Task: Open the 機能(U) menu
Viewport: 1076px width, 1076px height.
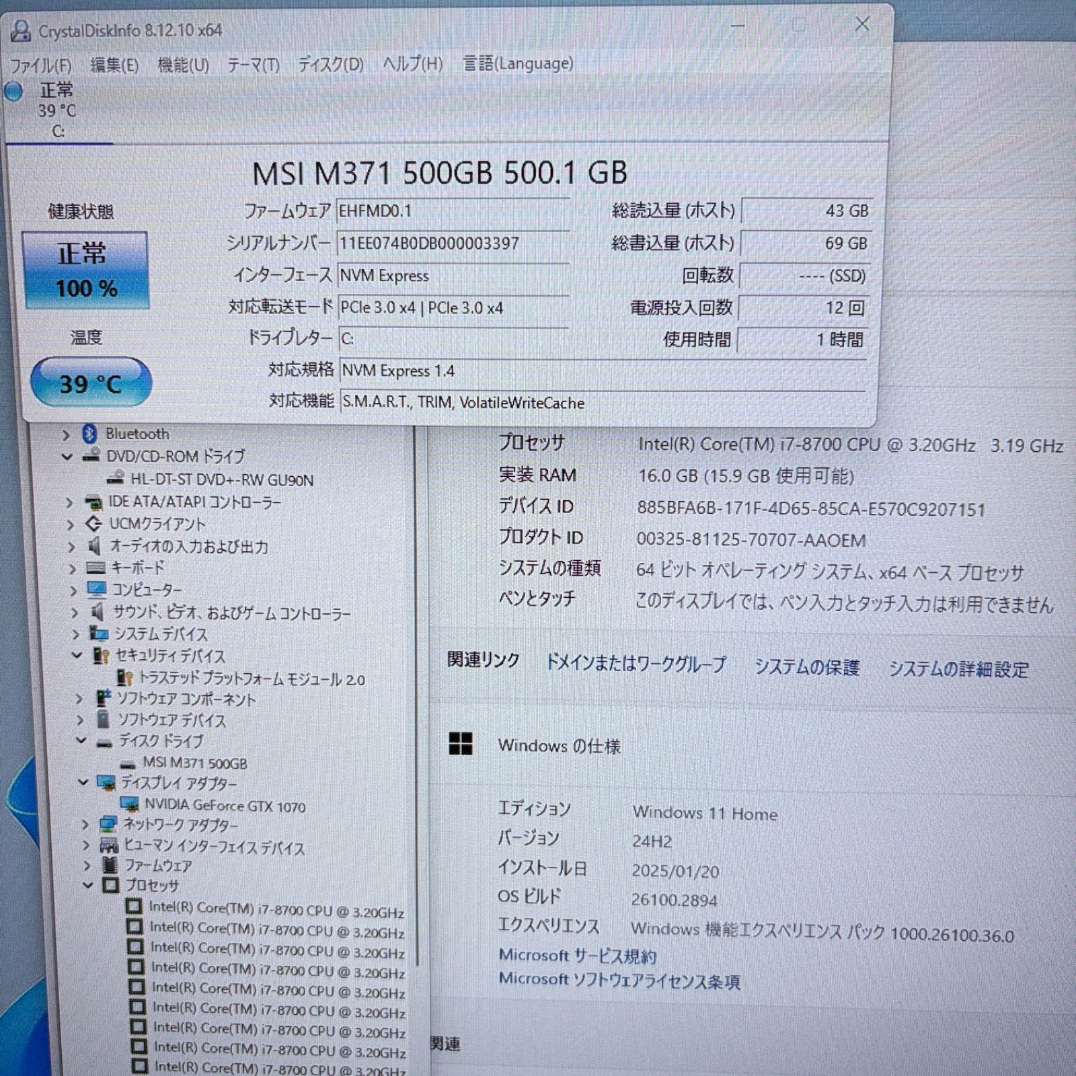Action: point(183,65)
